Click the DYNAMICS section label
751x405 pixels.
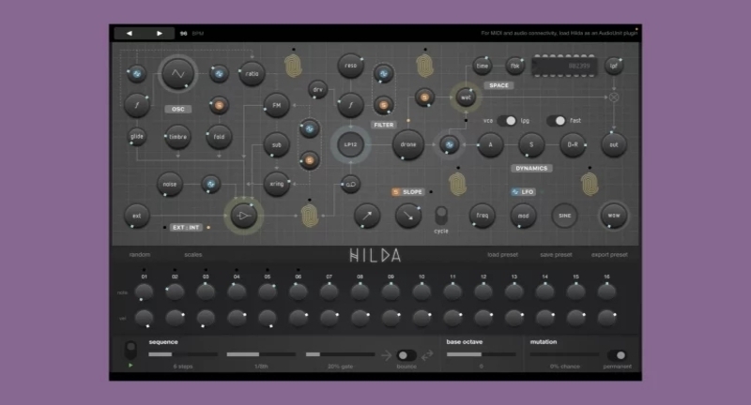click(x=531, y=169)
